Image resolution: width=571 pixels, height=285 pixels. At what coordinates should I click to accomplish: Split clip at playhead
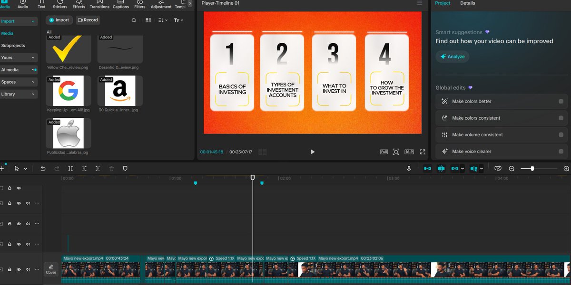[x=70, y=169]
